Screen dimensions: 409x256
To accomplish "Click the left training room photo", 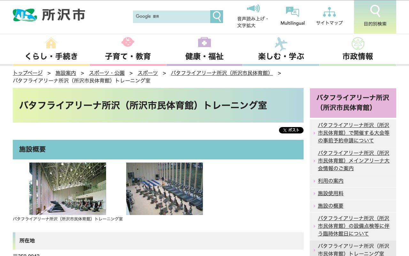I will coord(68,189).
